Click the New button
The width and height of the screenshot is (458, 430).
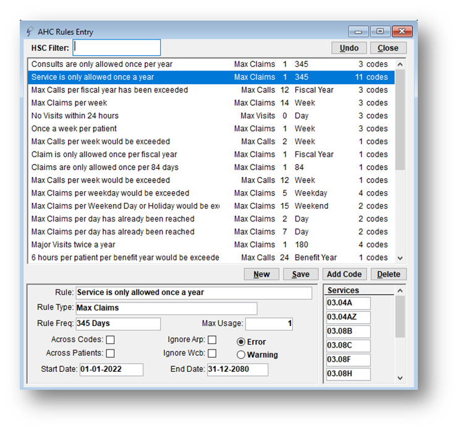261,274
